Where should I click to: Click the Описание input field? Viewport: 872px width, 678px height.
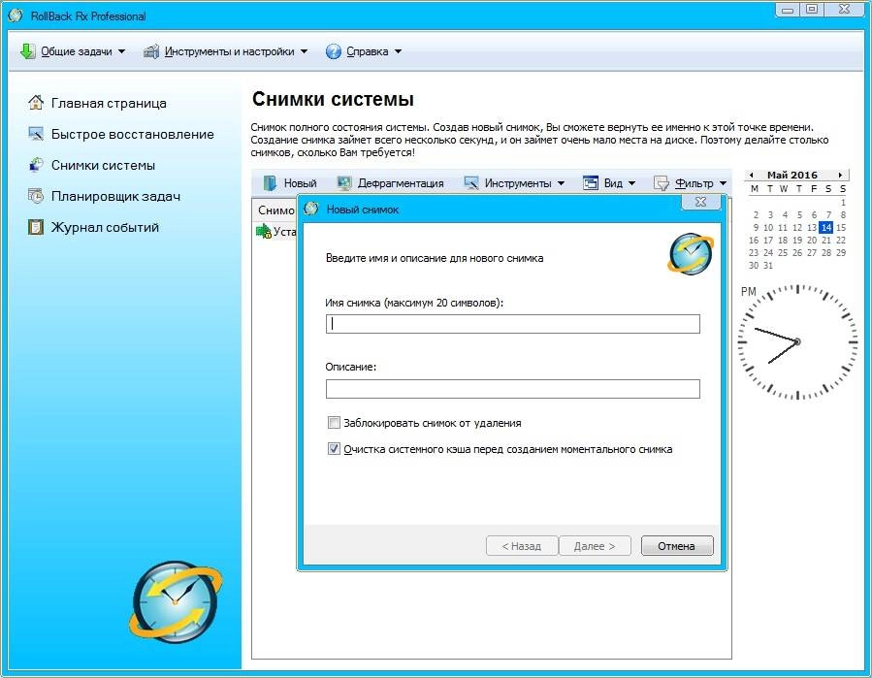click(x=513, y=389)
